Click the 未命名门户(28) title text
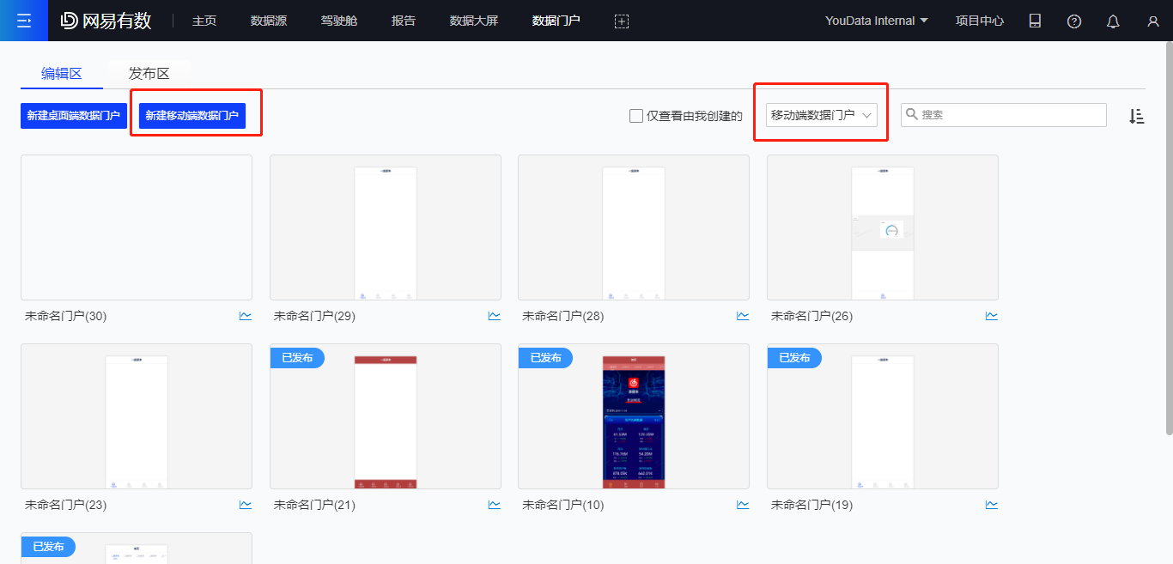1173x564 pixels. pos(563,316)
